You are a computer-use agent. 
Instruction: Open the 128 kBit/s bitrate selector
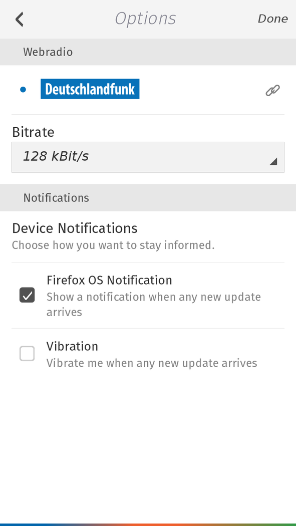coord(148,157)
